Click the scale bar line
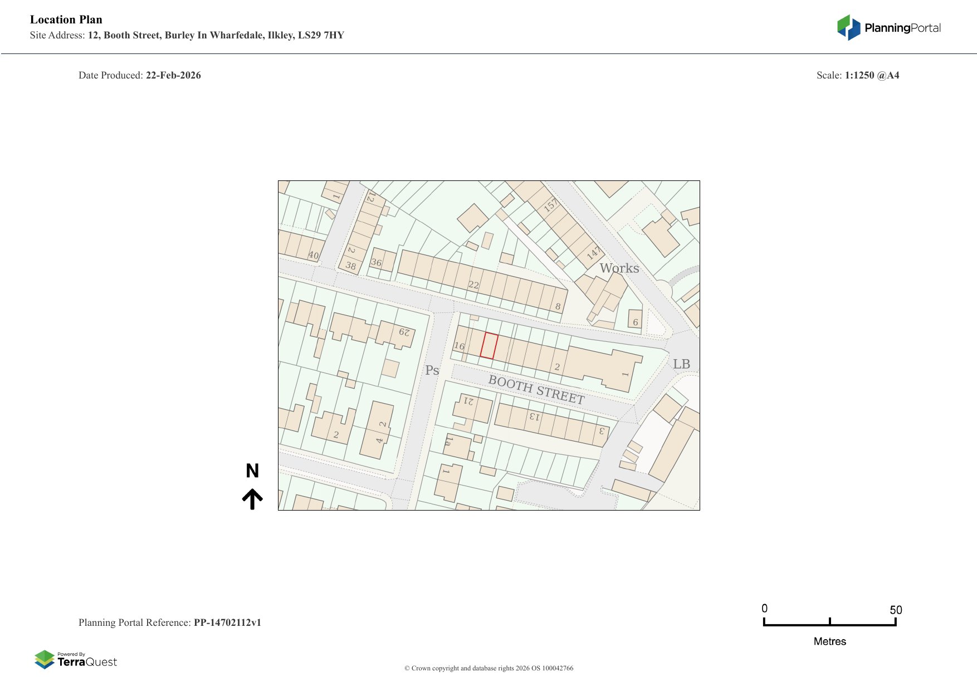977x691 pixels. coord(829,625)
